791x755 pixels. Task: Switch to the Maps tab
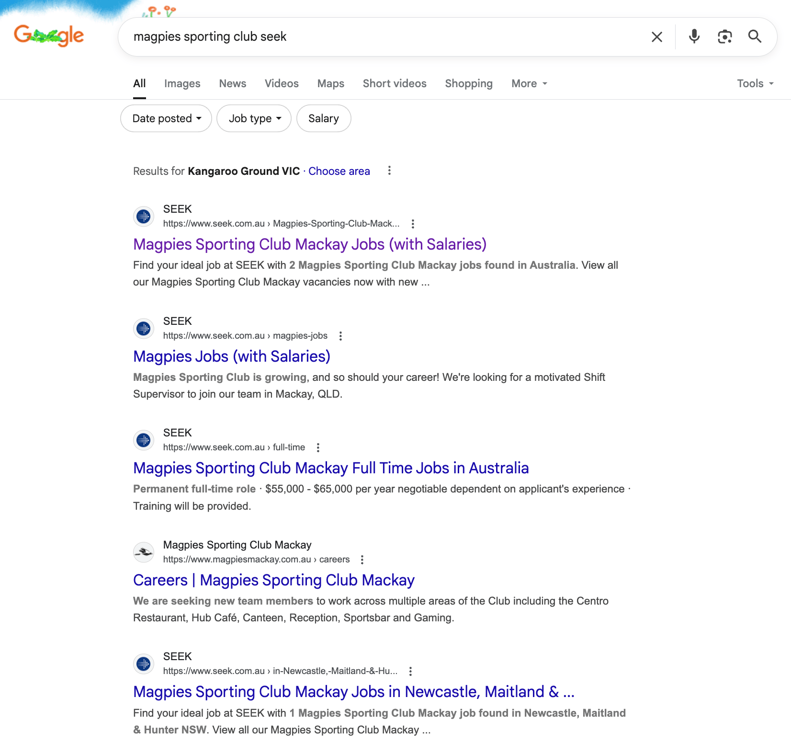pyautogui.click(x=331, y=83)
